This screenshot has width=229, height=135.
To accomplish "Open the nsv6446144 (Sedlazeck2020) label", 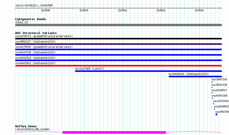I will click(189, 74).
